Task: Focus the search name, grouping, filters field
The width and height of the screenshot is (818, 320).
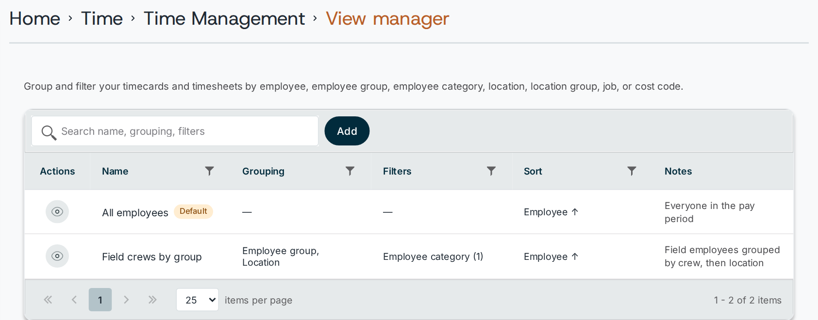Action: [175, 131]
